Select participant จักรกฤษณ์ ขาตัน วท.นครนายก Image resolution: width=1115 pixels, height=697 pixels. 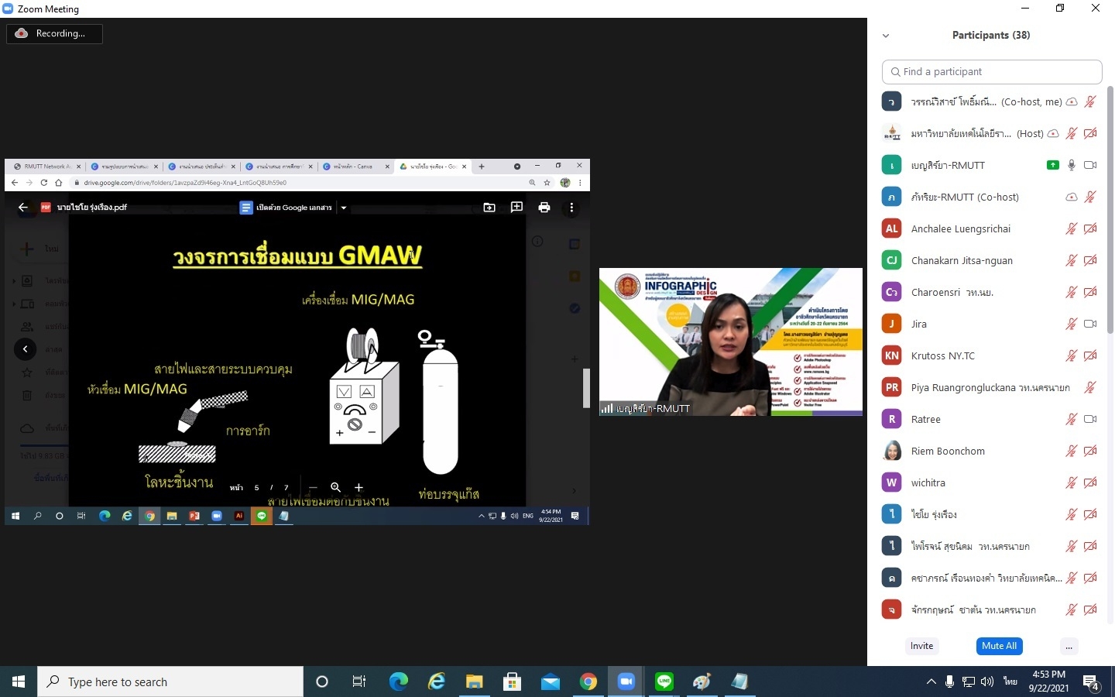[973, 609]
